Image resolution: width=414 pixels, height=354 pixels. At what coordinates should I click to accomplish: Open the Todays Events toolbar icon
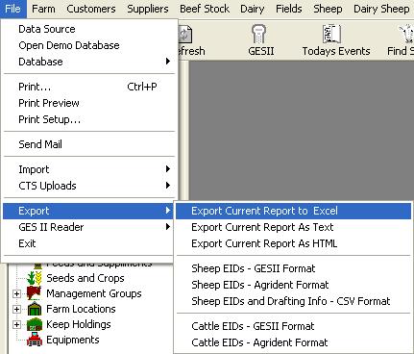point(331,35)
